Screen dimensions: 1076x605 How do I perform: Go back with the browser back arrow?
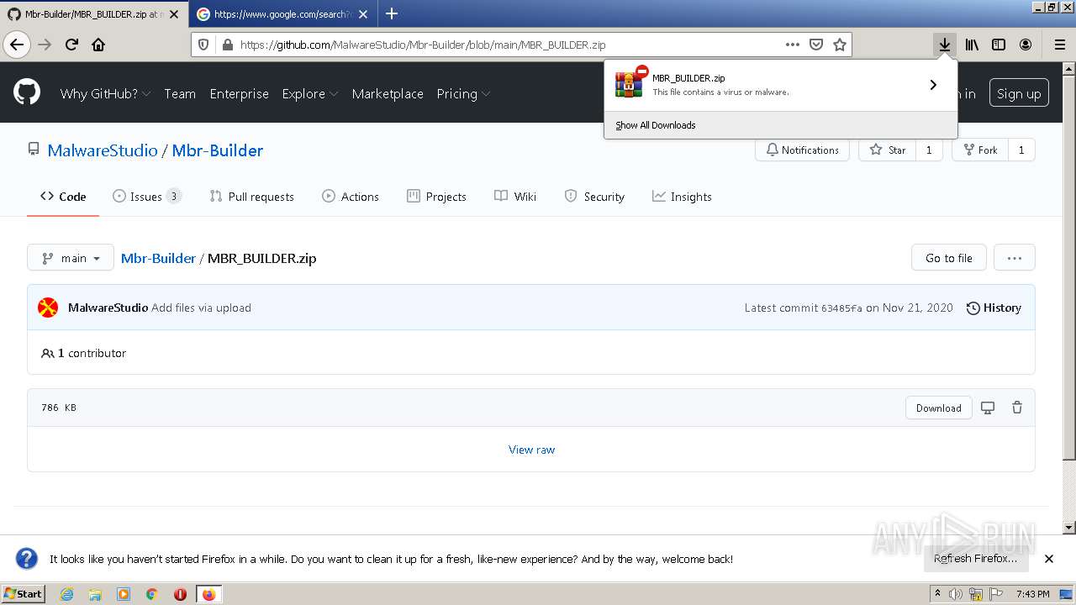[16, 45]
